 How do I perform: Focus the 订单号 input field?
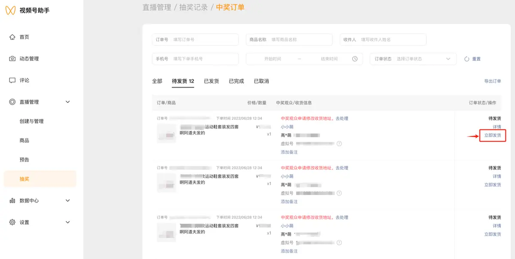click(195, 39)
